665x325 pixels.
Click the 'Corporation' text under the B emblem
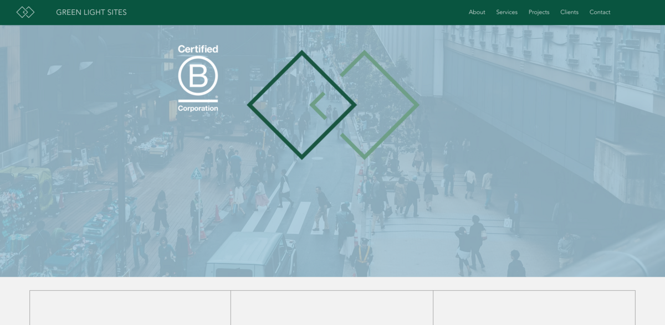[x=198, y=109]
